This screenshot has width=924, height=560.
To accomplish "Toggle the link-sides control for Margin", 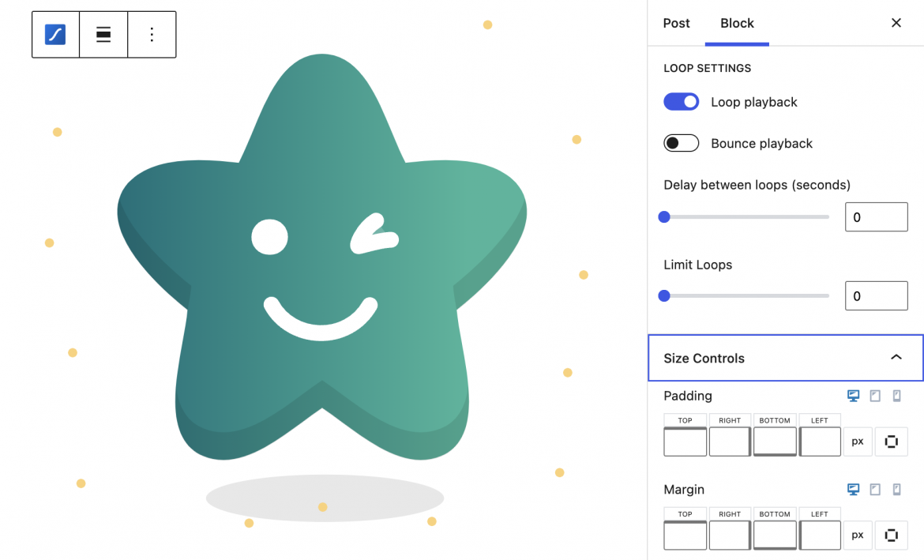I will tap(892, 536).
